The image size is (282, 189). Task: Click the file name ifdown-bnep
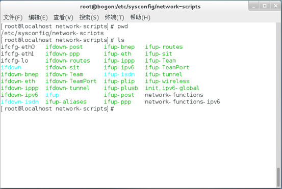click(19, 74)
